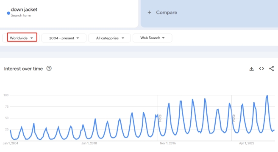Click the arrow next to Web Search

[x=163, y=38]
